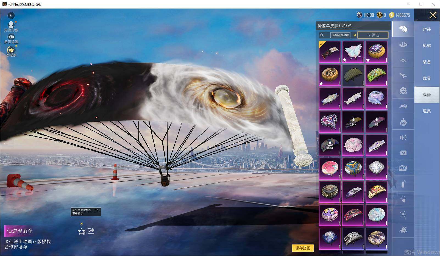Click the 降落伞皮肤 (104) panel title
The width and height of the screenshot is (440, 256).
click(x=332, y=26)
